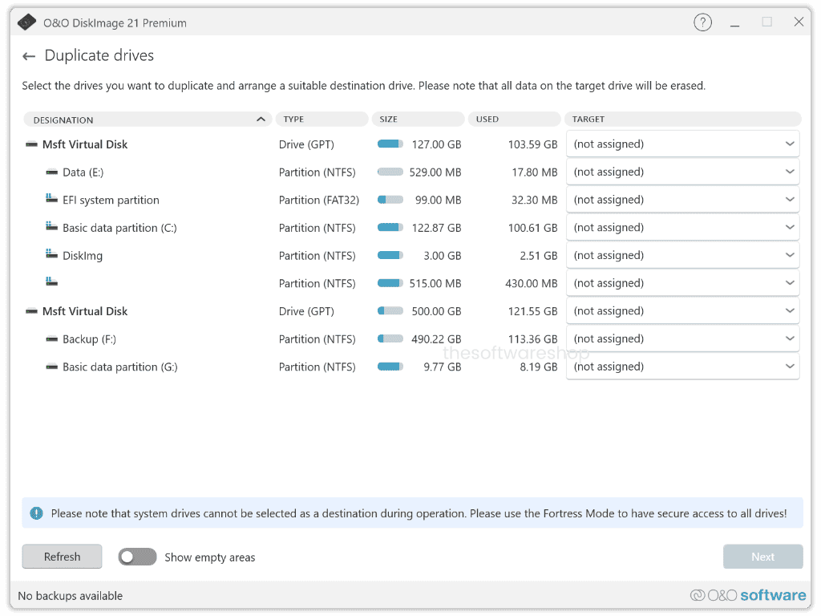Click the 121.55 GB used value
Image resolution: width=821 pixels, height=616 pixels.
[532, 311]
